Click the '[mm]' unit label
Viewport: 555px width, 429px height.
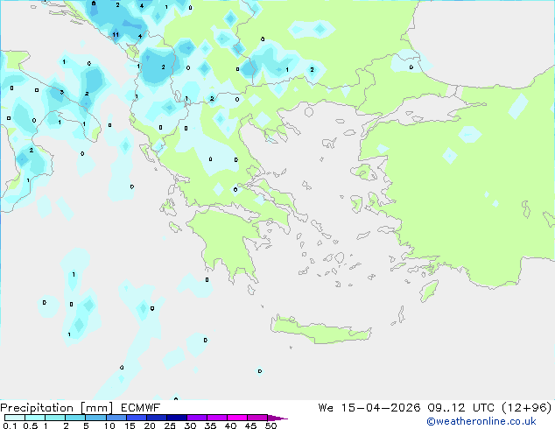97,408
